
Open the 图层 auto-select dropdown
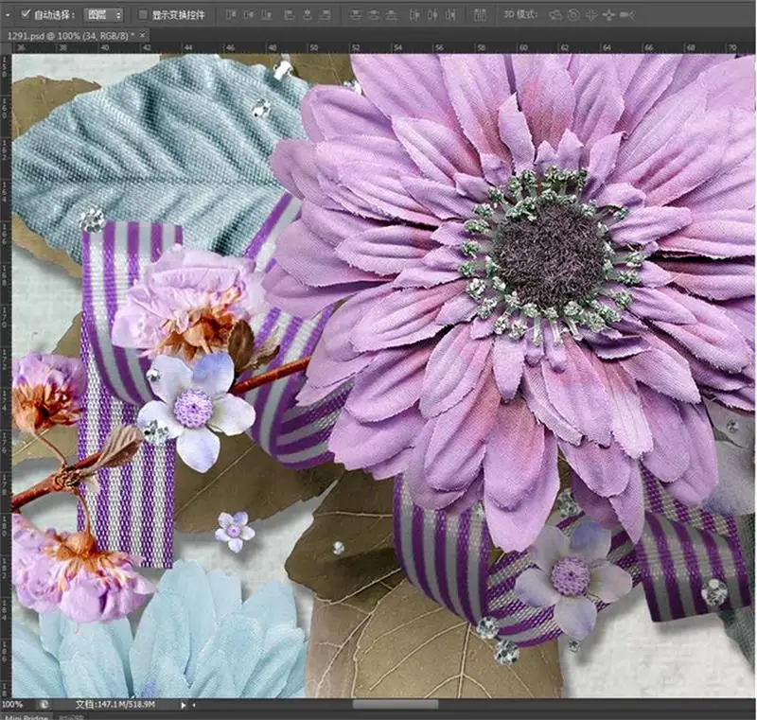pyautogui.click(x=102, y=15)
